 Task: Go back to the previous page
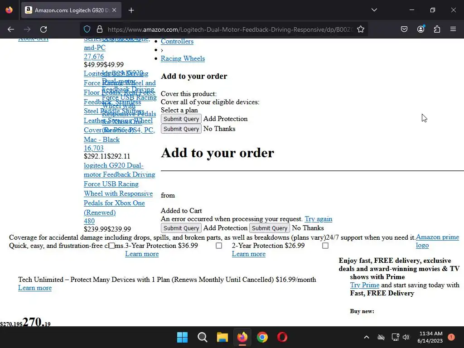11,29
